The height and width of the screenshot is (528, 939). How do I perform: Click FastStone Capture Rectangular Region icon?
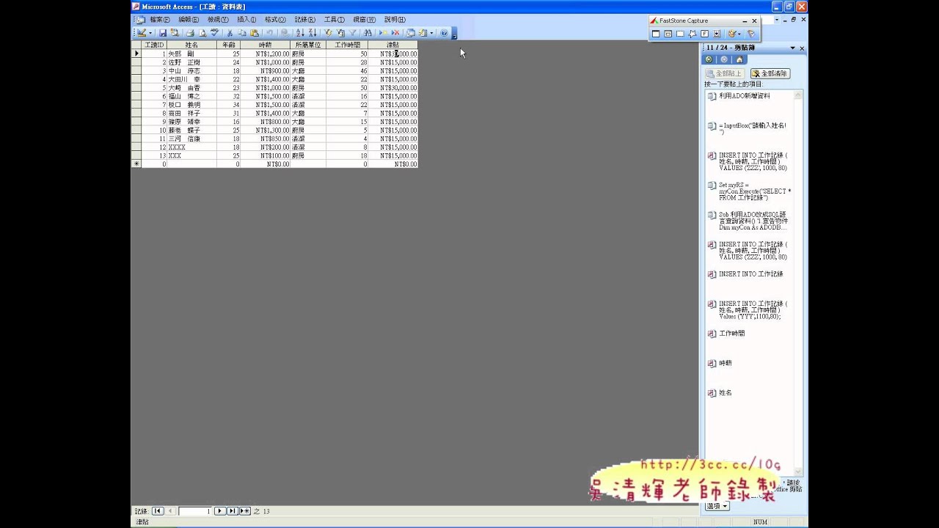tap(680, 34)
